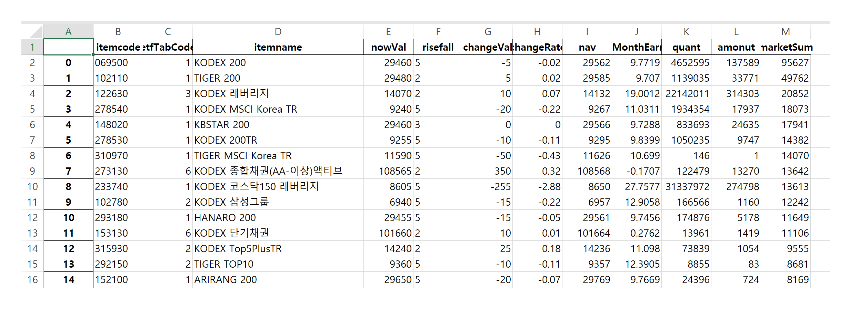Click changeRate cell '-2.88'

(537, 187)
